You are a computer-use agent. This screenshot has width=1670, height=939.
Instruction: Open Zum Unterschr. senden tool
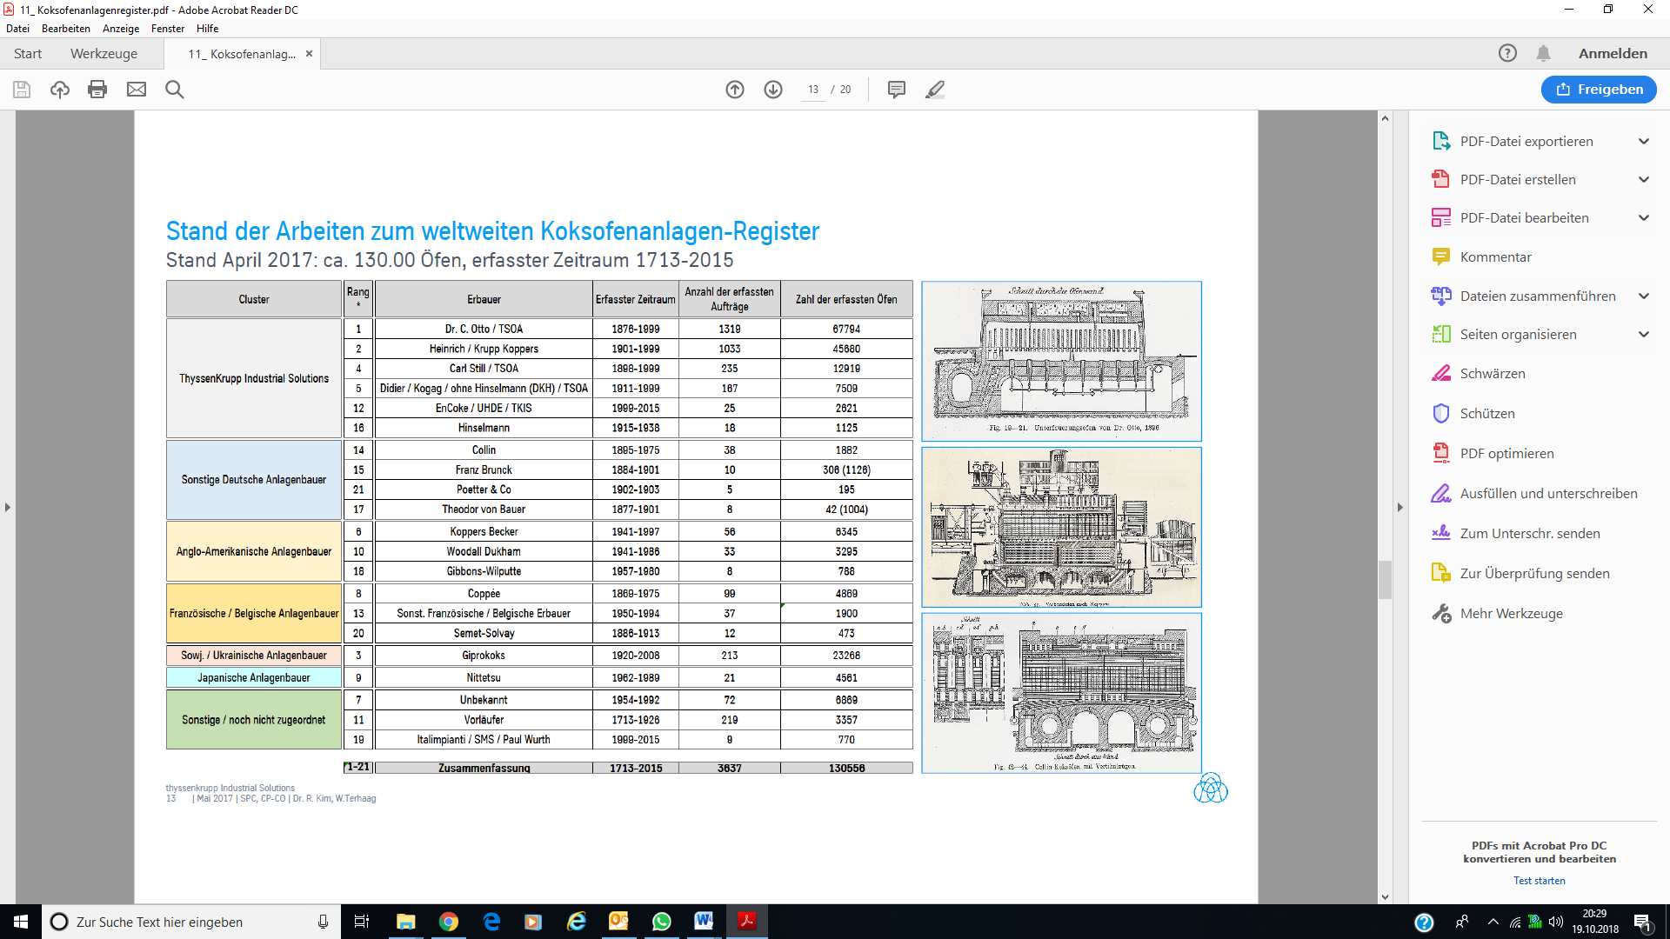tap(1530, 533)
